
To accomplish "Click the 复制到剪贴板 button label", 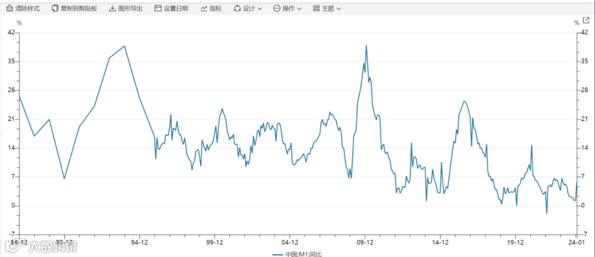I will [79, 8].
